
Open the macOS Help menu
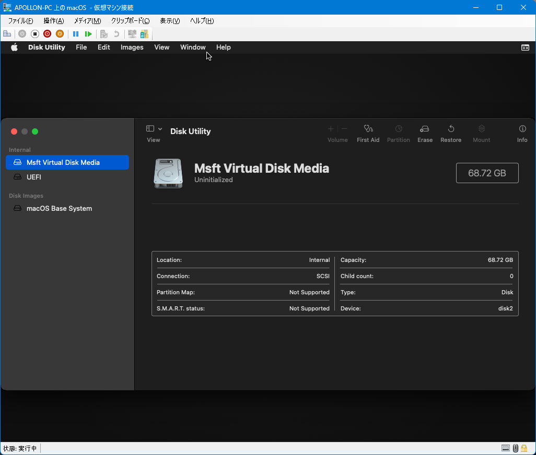[x=223, y=47]
